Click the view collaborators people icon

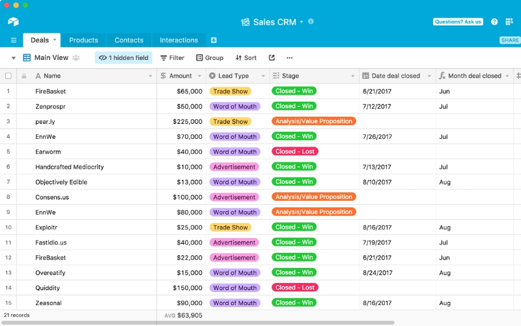(x=76, y=58)
